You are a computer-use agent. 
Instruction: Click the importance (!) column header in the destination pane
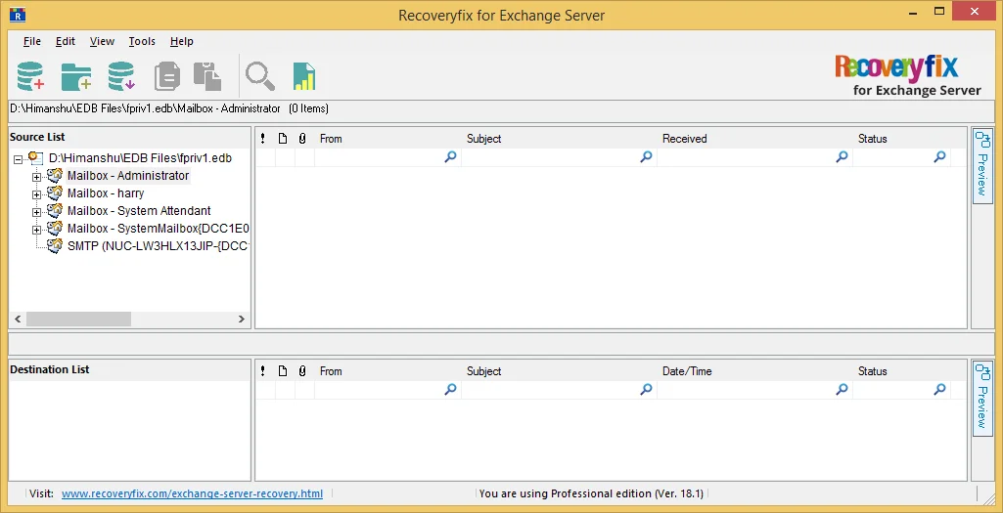(x=263, y=371)
